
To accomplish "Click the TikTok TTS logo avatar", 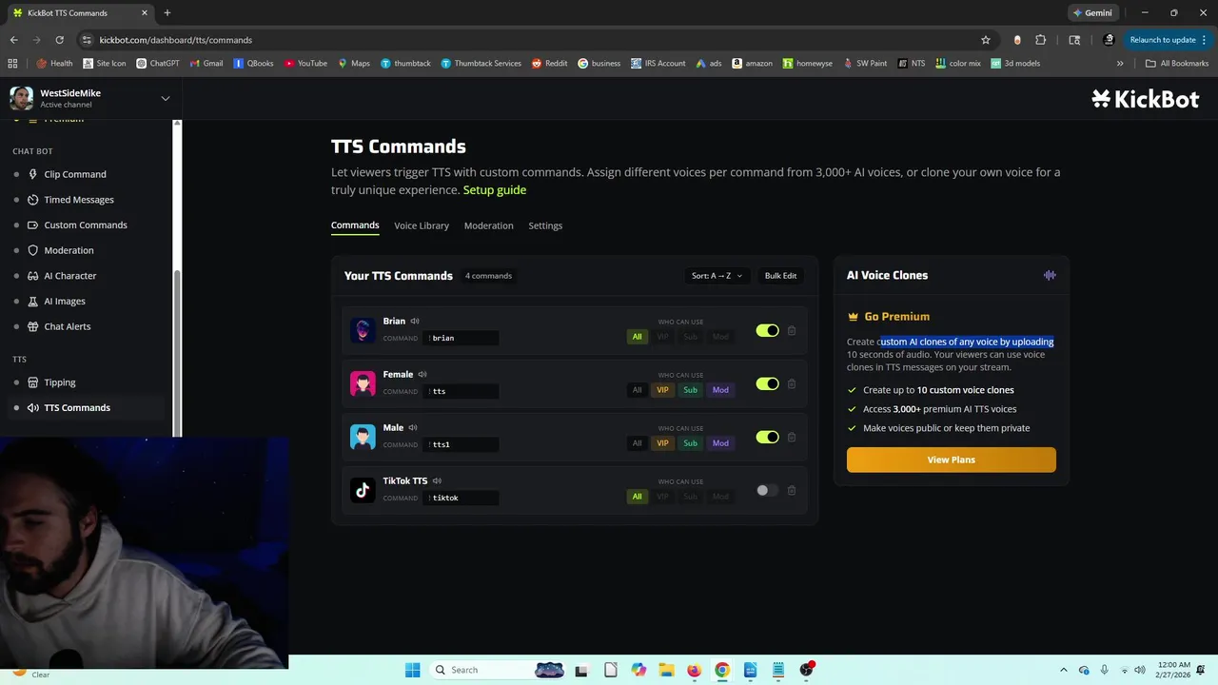I will (x=363, y=490).
